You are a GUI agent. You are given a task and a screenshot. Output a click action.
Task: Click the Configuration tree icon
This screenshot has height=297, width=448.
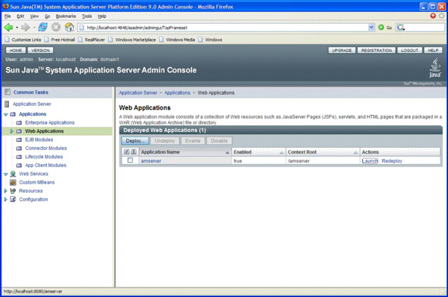pos(13,199)
